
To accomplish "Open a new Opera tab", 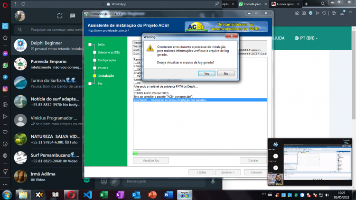I will pyautogui.click(x=306, y=4).
